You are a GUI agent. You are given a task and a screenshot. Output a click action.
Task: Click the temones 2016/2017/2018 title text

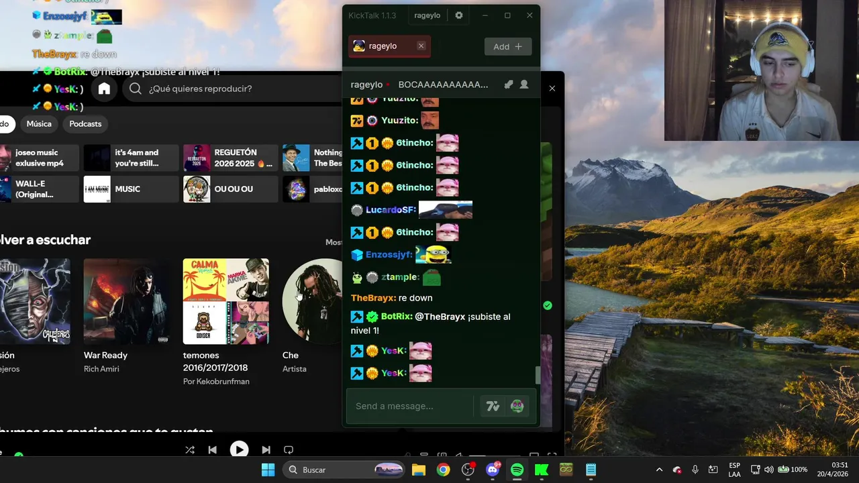point(215,362)
